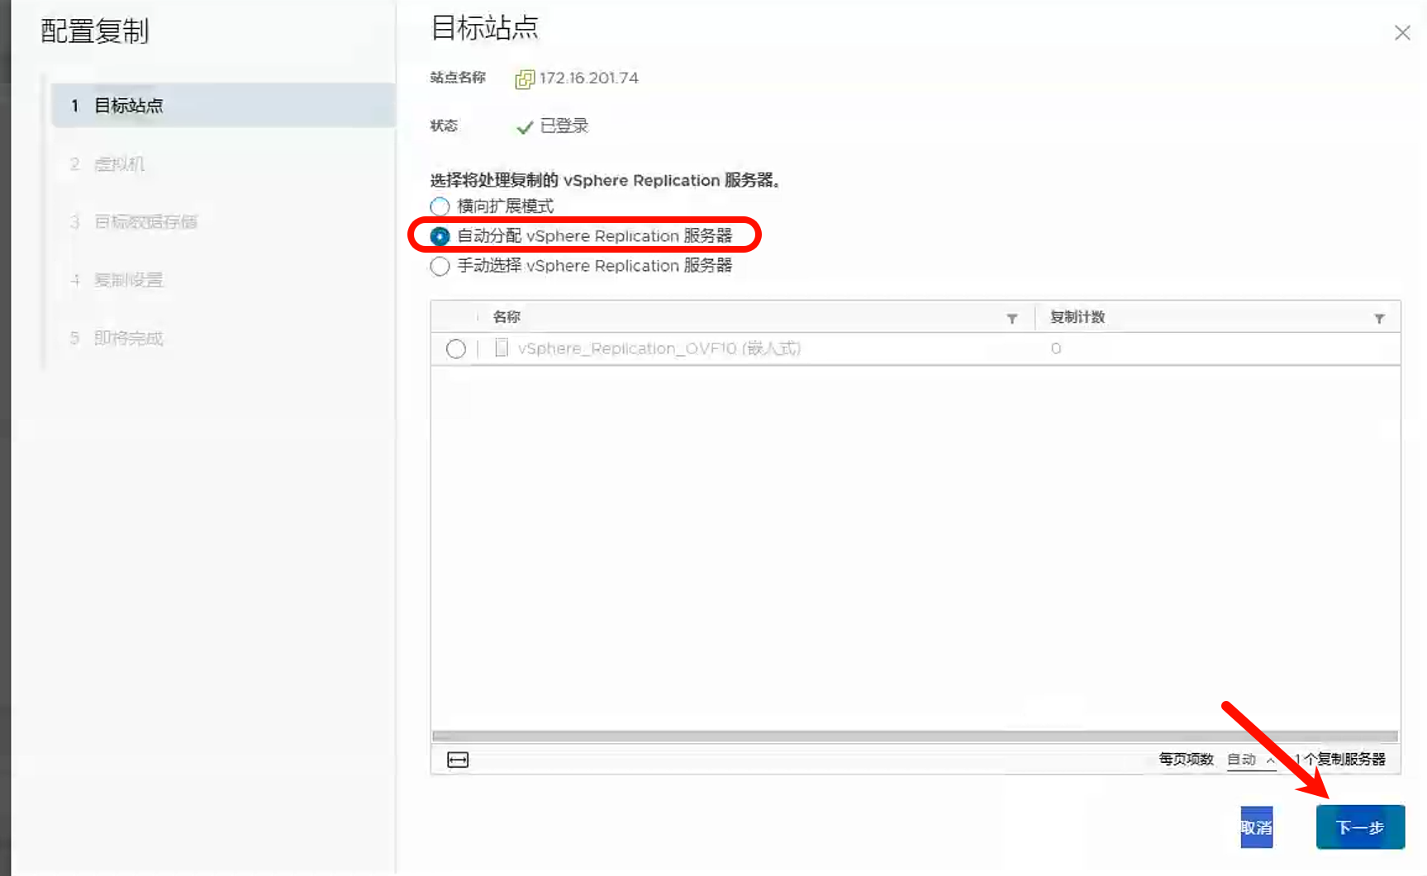Open step 3 目标数据存储
Viewport: 1427px width, 876px height.
[145, 222]
